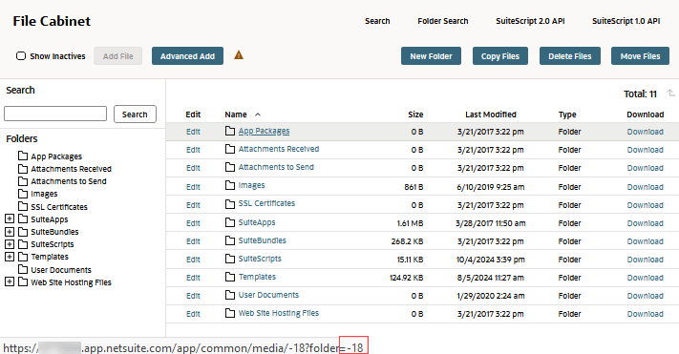Click the Images folder icon in the Folders tree
Image resolution: width=679 pixels, height=354 pixels.
point(23,194)
